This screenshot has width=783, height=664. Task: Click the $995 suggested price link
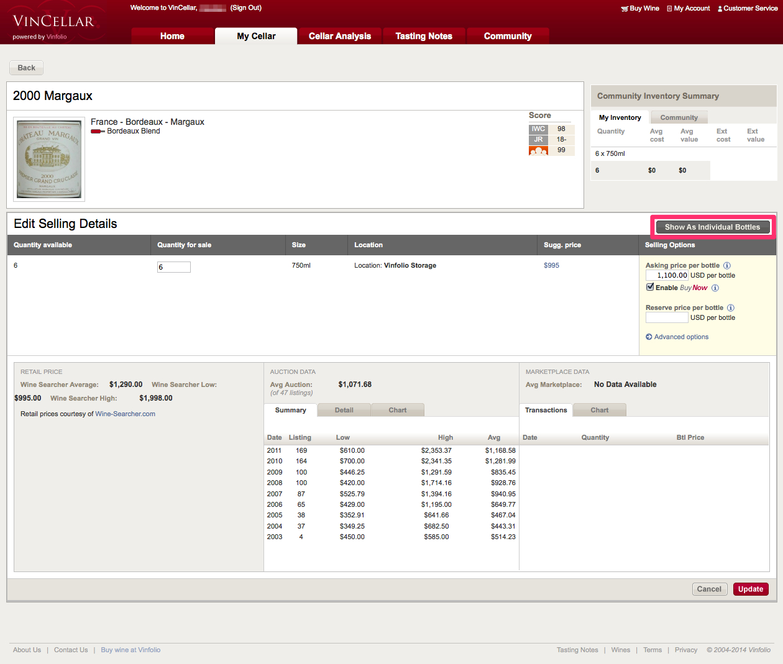pos(551,266)
